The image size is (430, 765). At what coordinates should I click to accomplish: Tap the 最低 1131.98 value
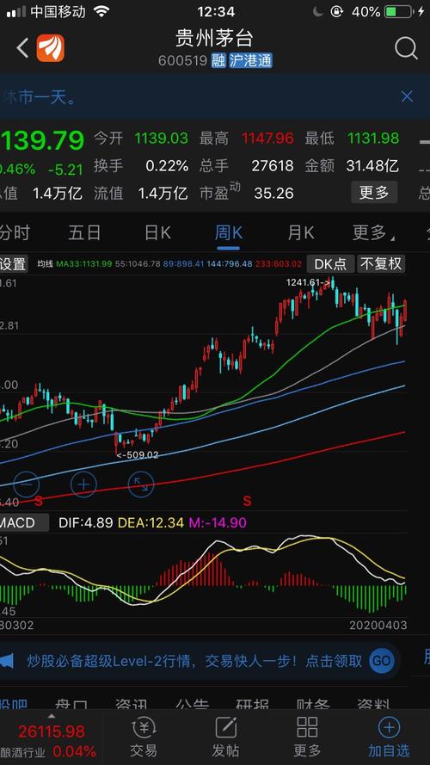point(373,138)
